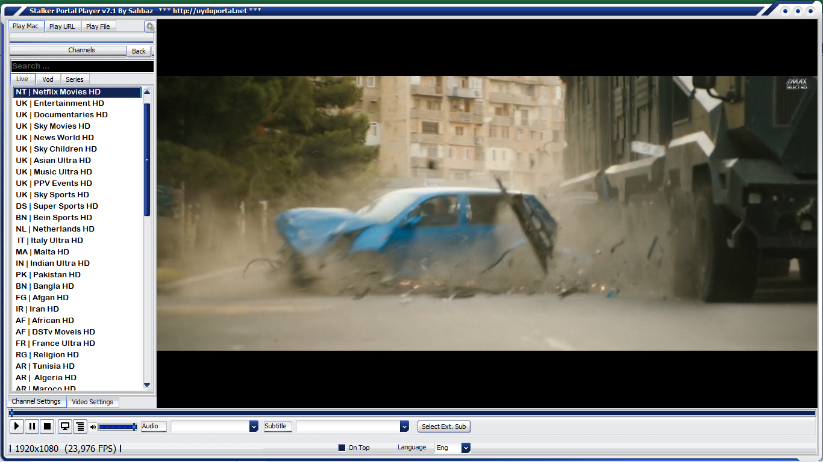Open the Video Settings tab
The width and height of the screenshot is (823, 462).
92,402
